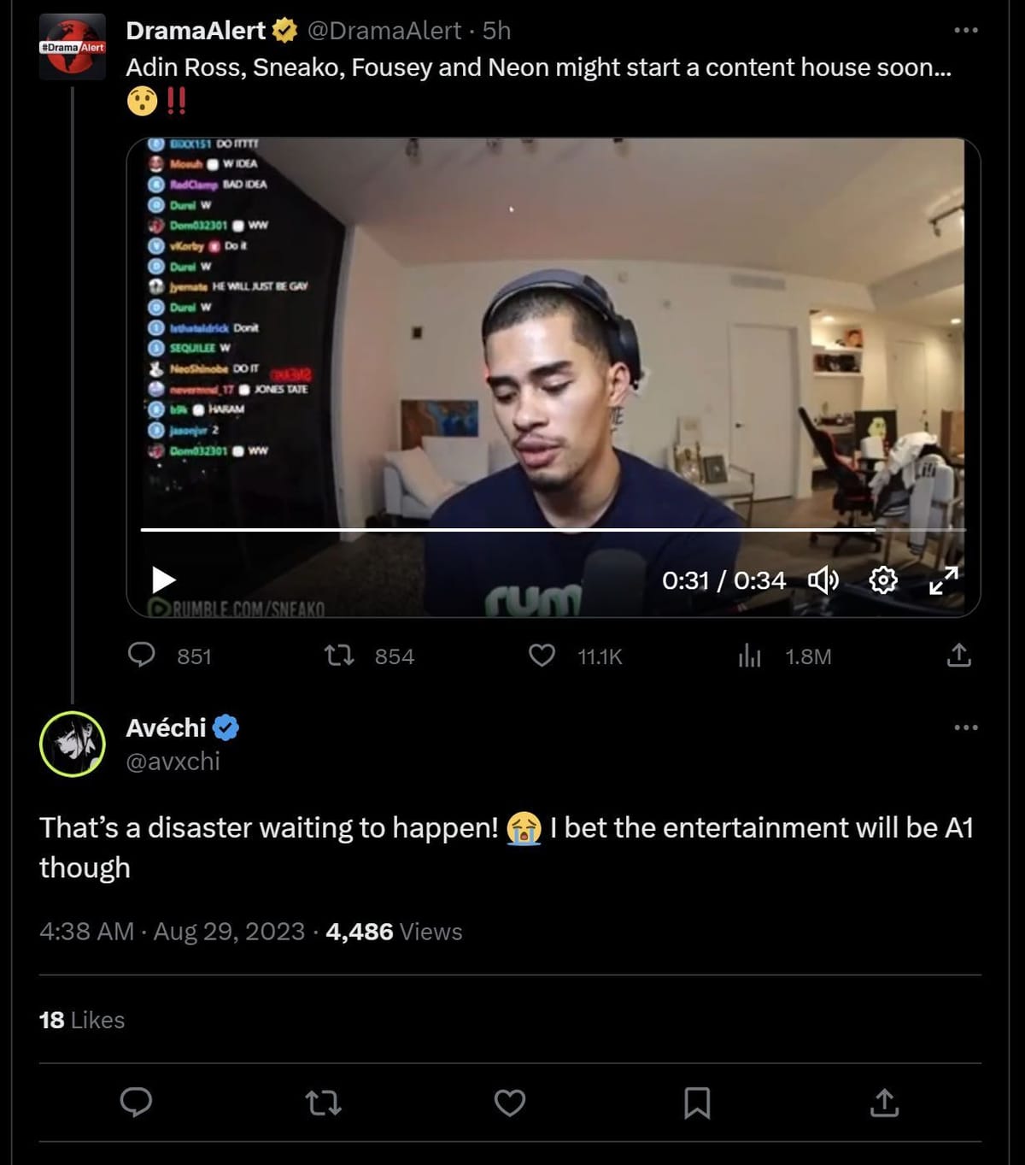The height and width of the screenshot is (1165, 1025).
Task: Open the video quality settings gear
Action: tap(883, 580)
